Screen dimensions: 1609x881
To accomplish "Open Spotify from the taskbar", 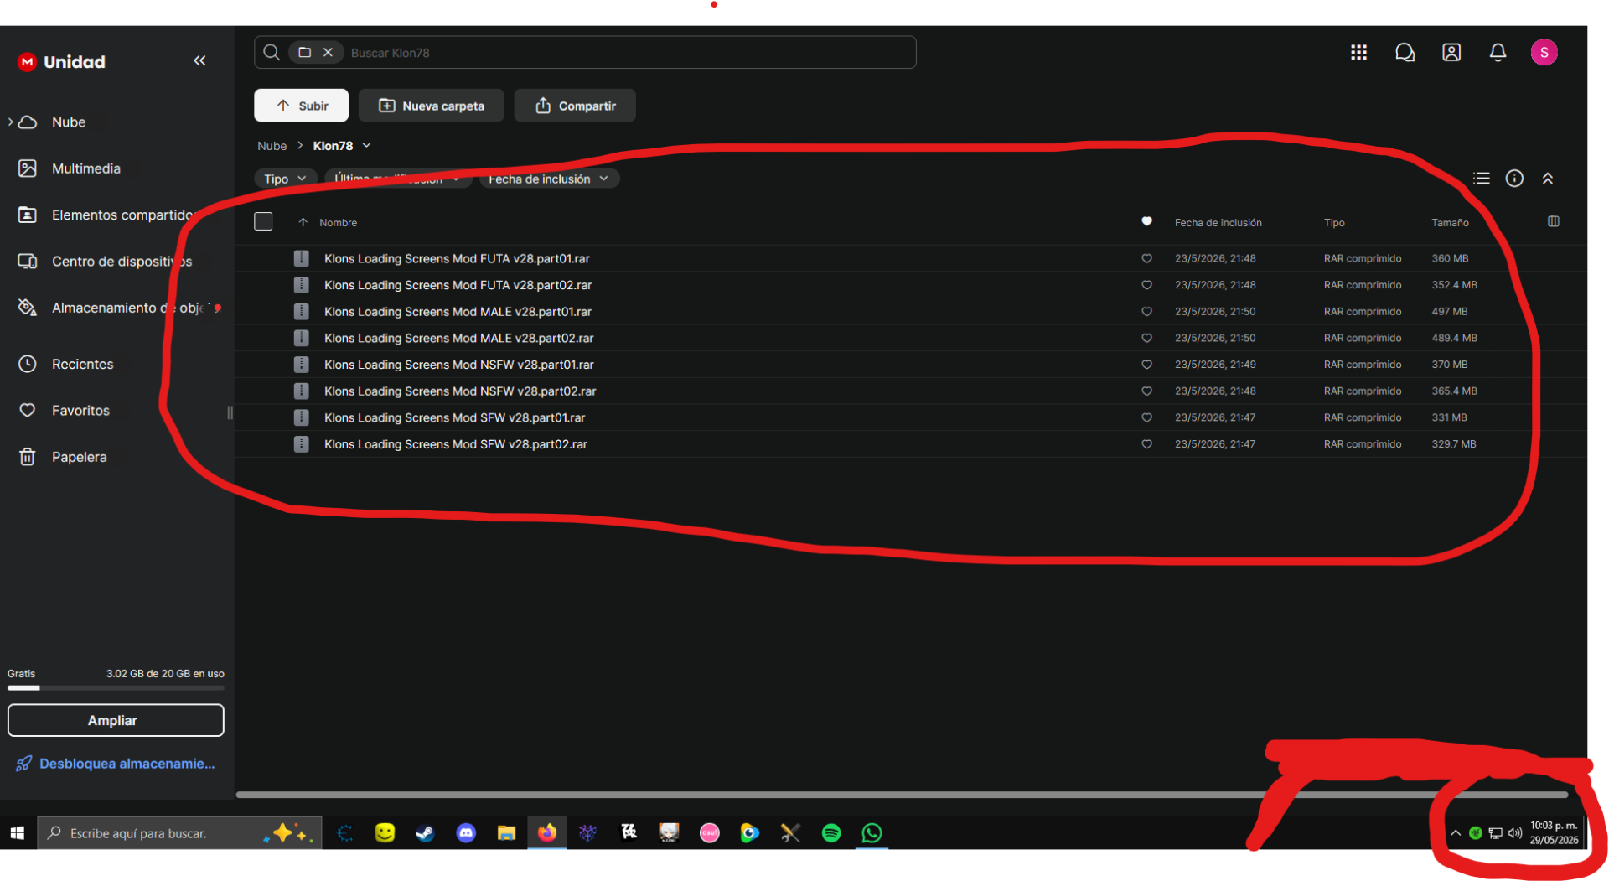I will click(x=831, y=832).
